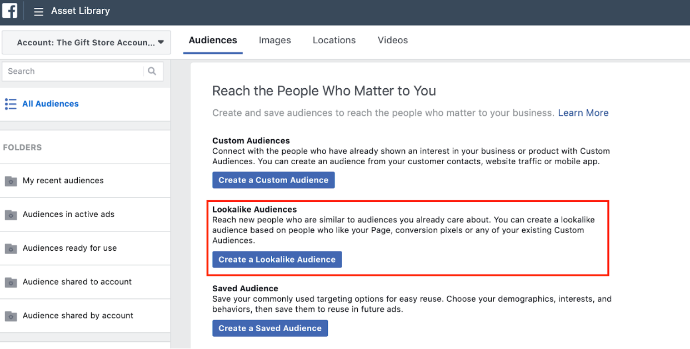Open the hamburger menu next to Asset Library
The height and width of the screenshot is (349, 690).
[x=38, y=12]
